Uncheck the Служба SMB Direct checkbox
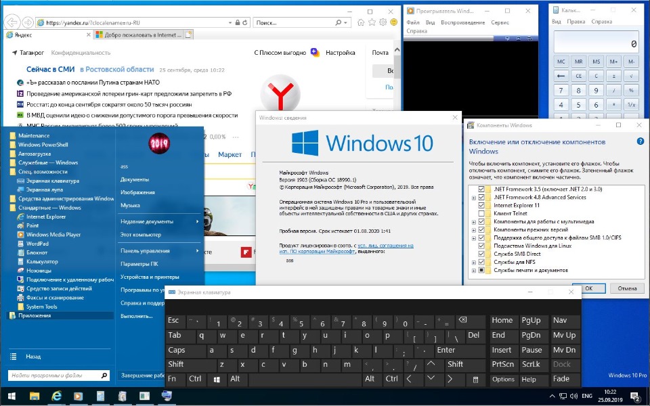 point(481,254)
